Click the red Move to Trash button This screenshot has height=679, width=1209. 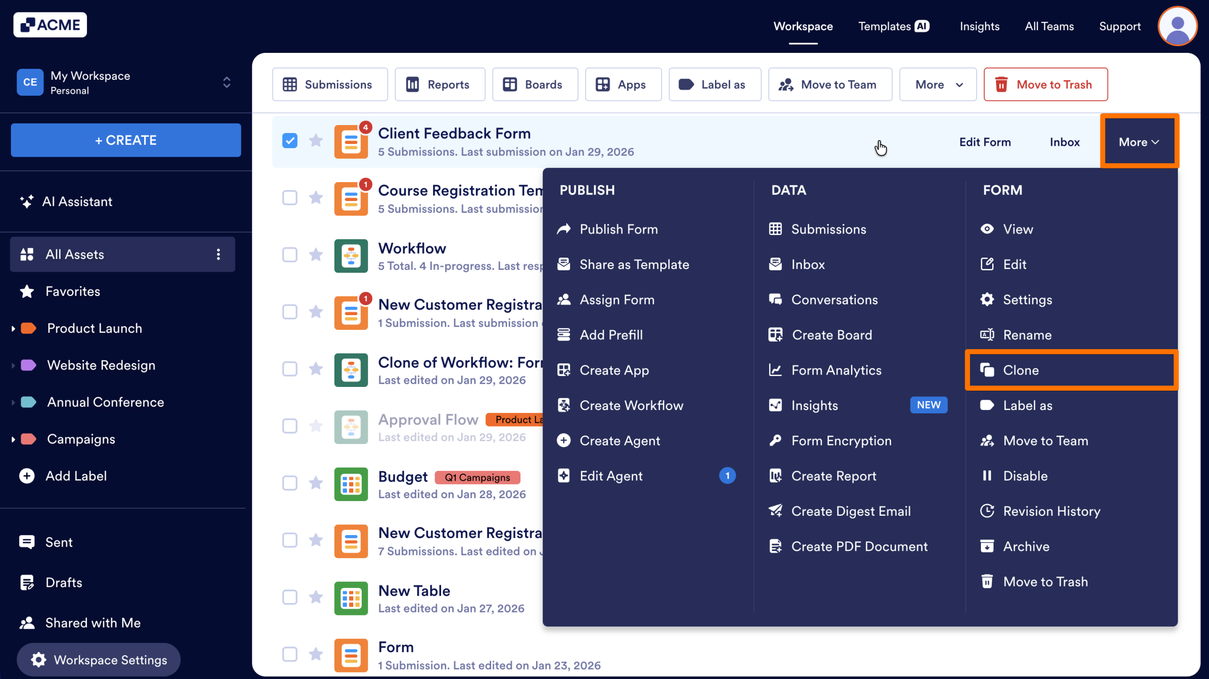tap(1045, 84)
